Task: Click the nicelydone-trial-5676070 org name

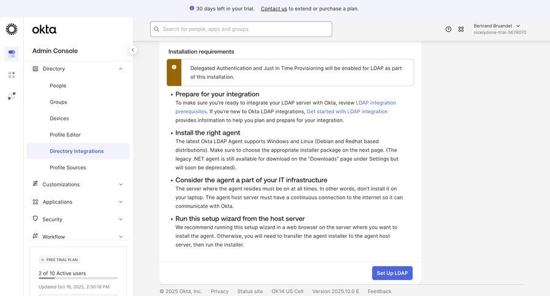Action: 500,32
